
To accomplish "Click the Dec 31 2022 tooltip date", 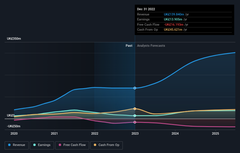I will click(x=146, y=9).
